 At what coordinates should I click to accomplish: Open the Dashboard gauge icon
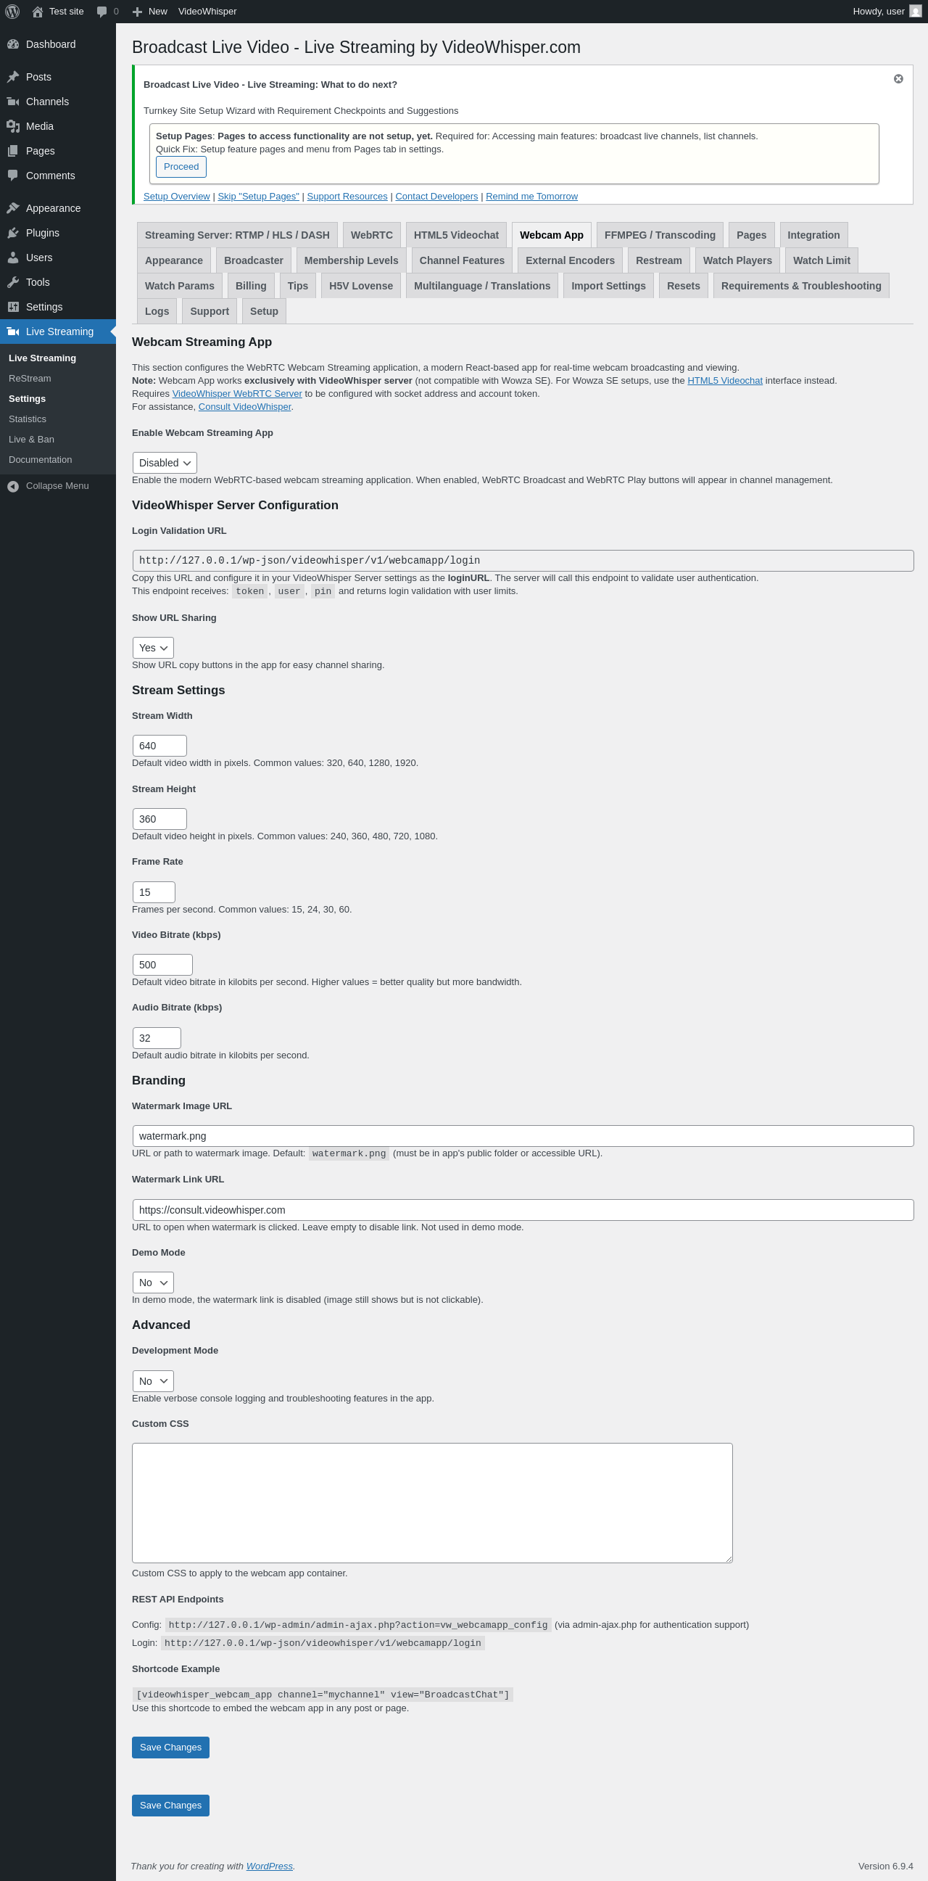(x=13, y=44)
